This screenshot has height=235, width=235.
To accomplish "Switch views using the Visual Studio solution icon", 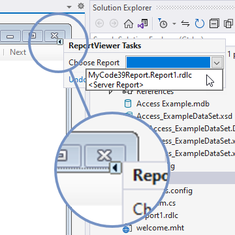I will 142,23.
